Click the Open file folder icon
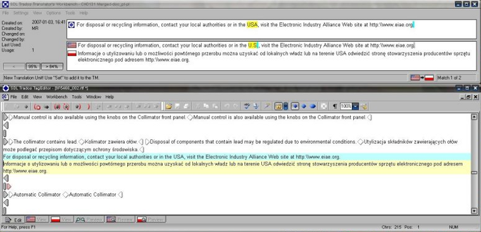The height and width of the screenshot is (232, 481). 168,106
